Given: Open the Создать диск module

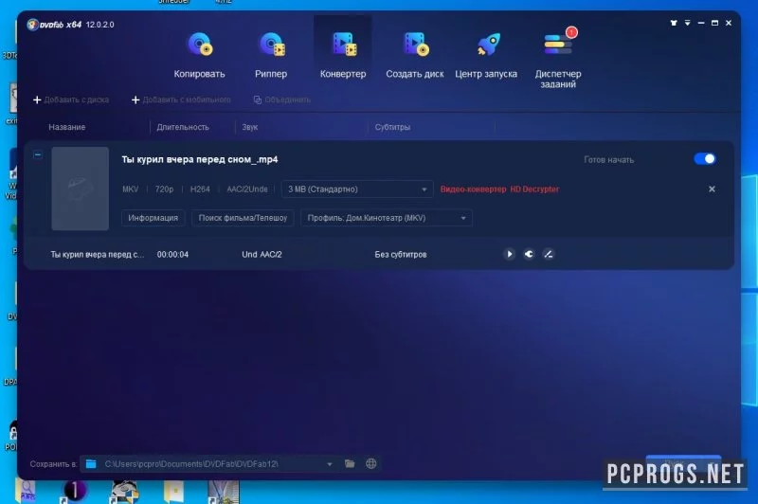Looking at the screenshot, I should point(414,55).
